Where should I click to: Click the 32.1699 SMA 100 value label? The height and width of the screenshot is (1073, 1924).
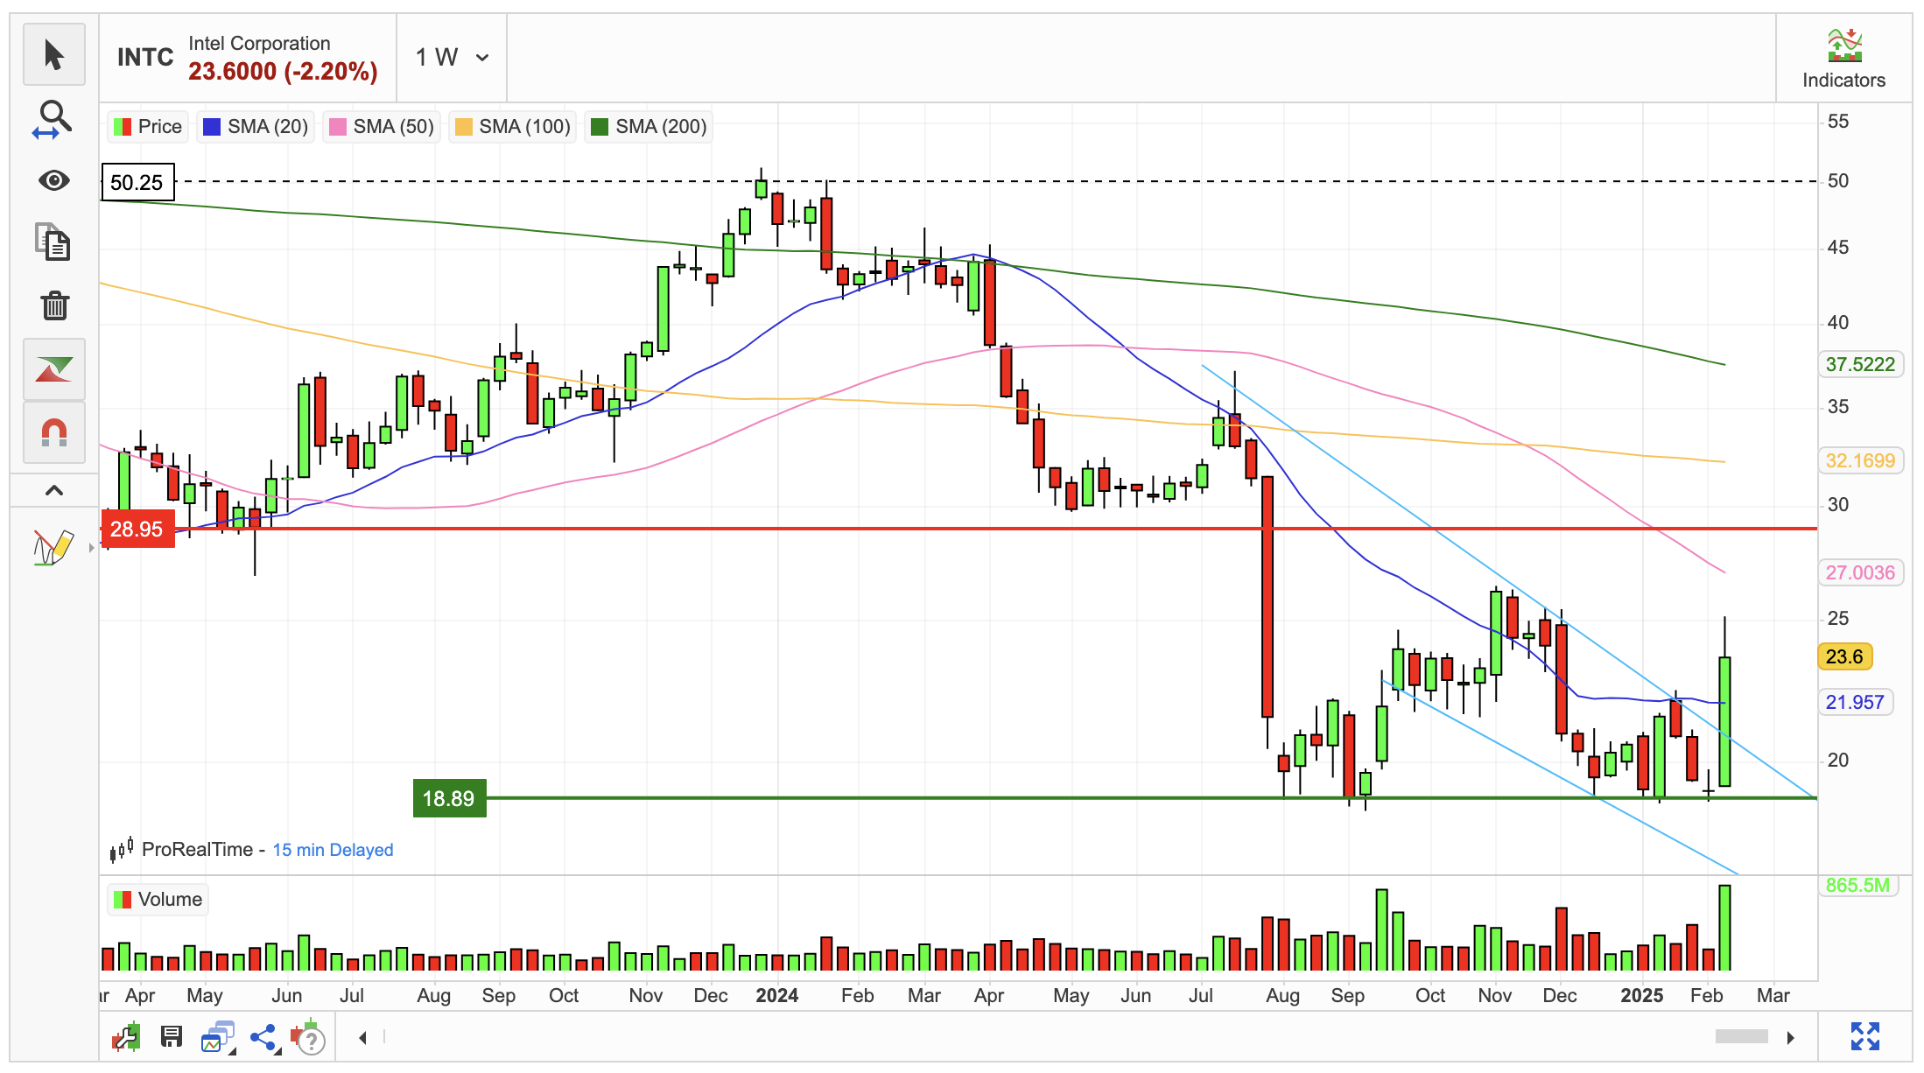(x=1860, y=460)
